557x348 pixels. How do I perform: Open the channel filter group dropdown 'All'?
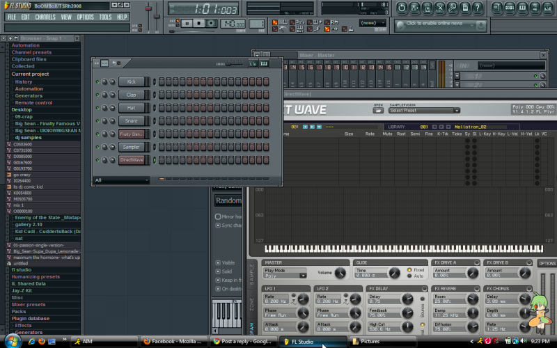[x=121, y=180]
